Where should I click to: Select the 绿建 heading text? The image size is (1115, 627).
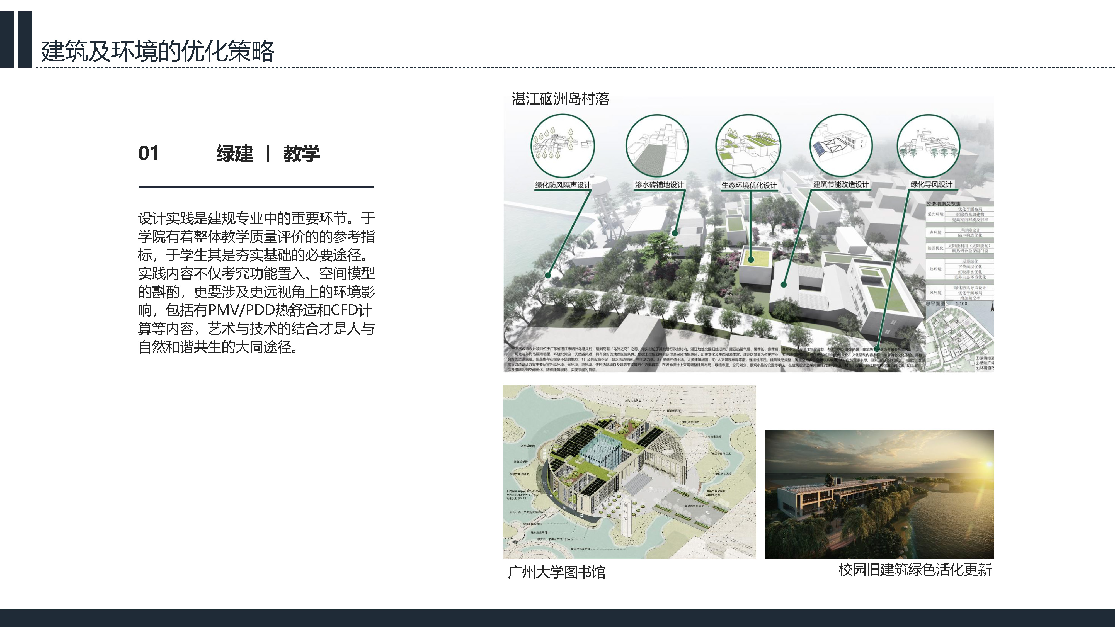[235, 154]
